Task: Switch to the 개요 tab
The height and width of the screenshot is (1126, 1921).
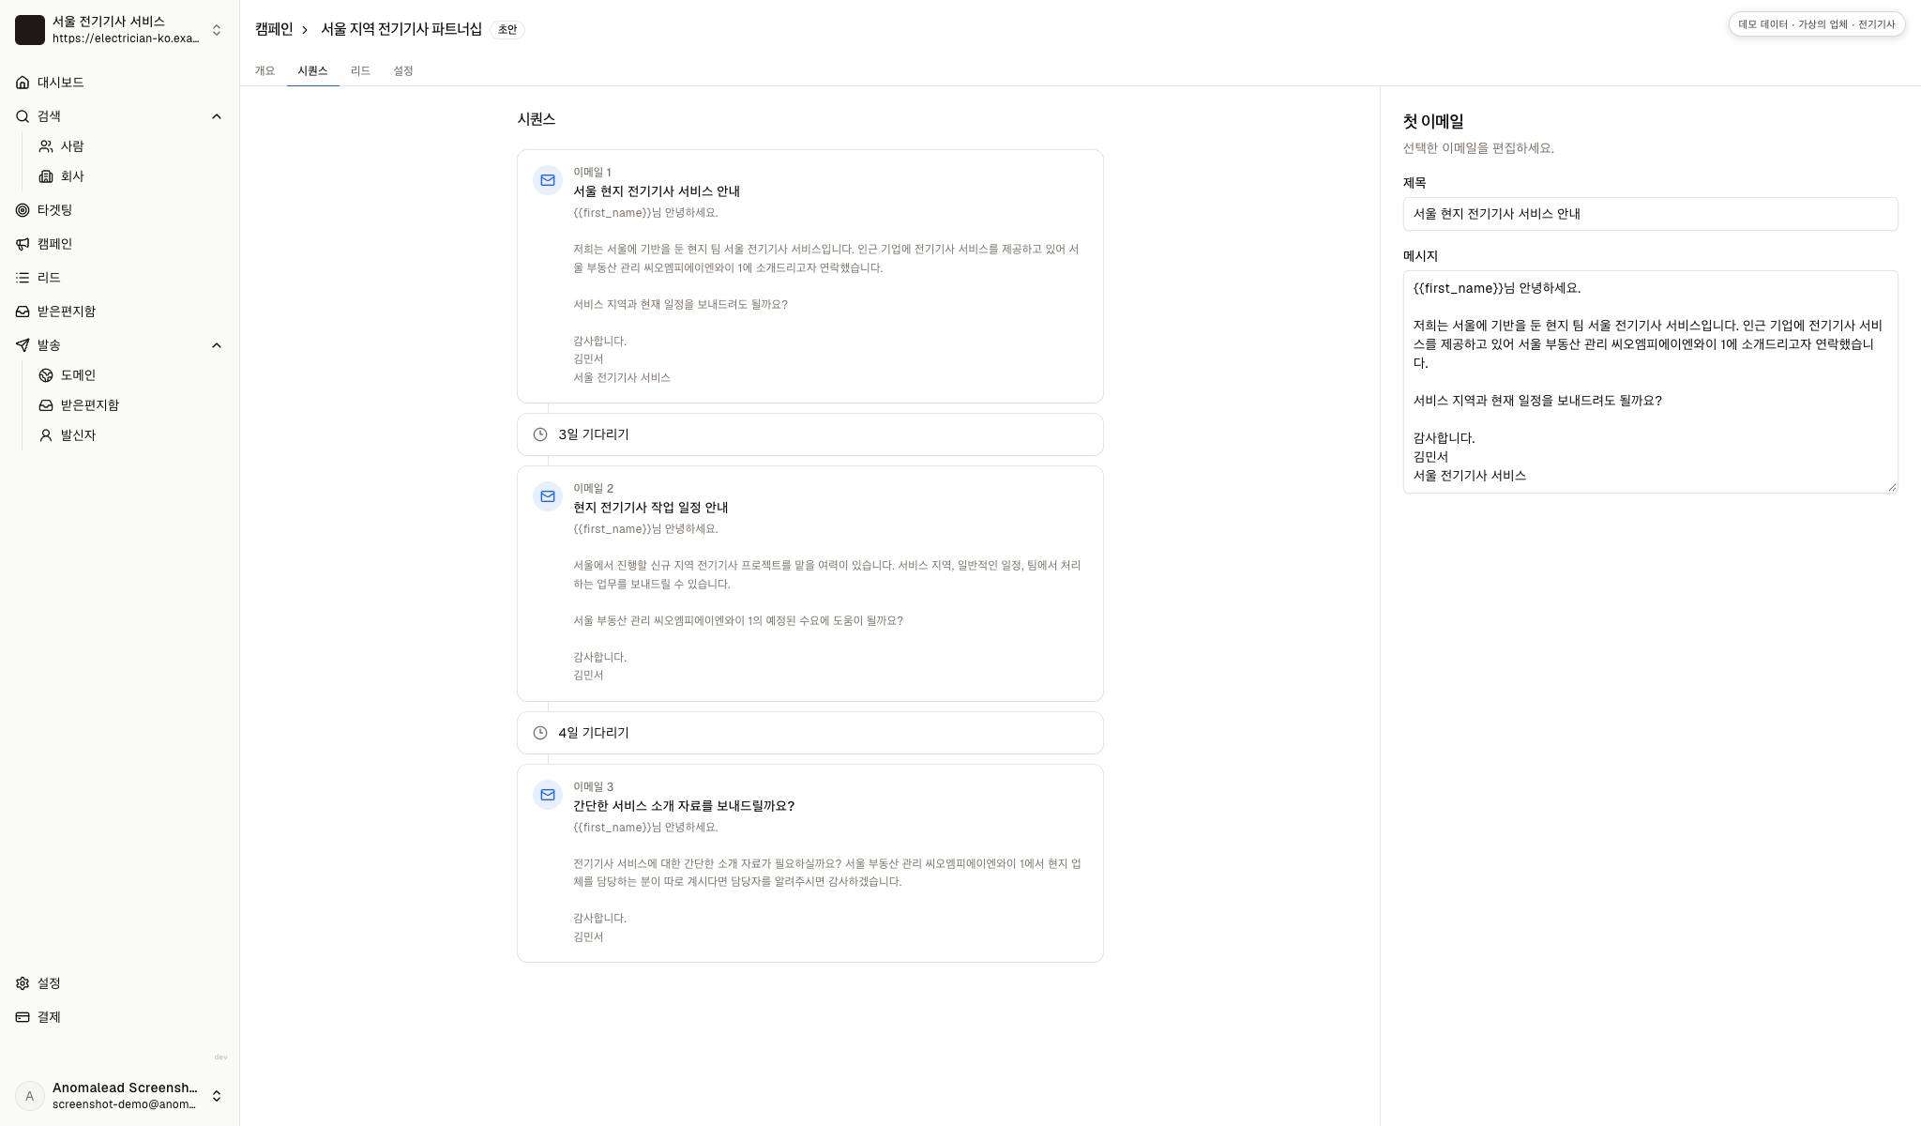Action: (x=265, y=70)
